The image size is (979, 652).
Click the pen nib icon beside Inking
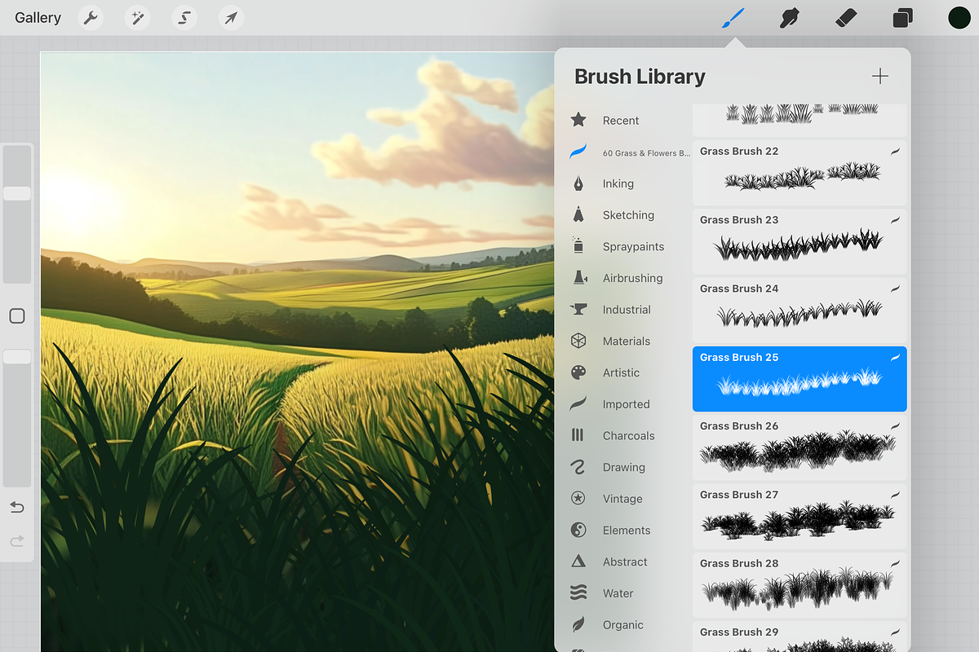(x=578, y=183)
